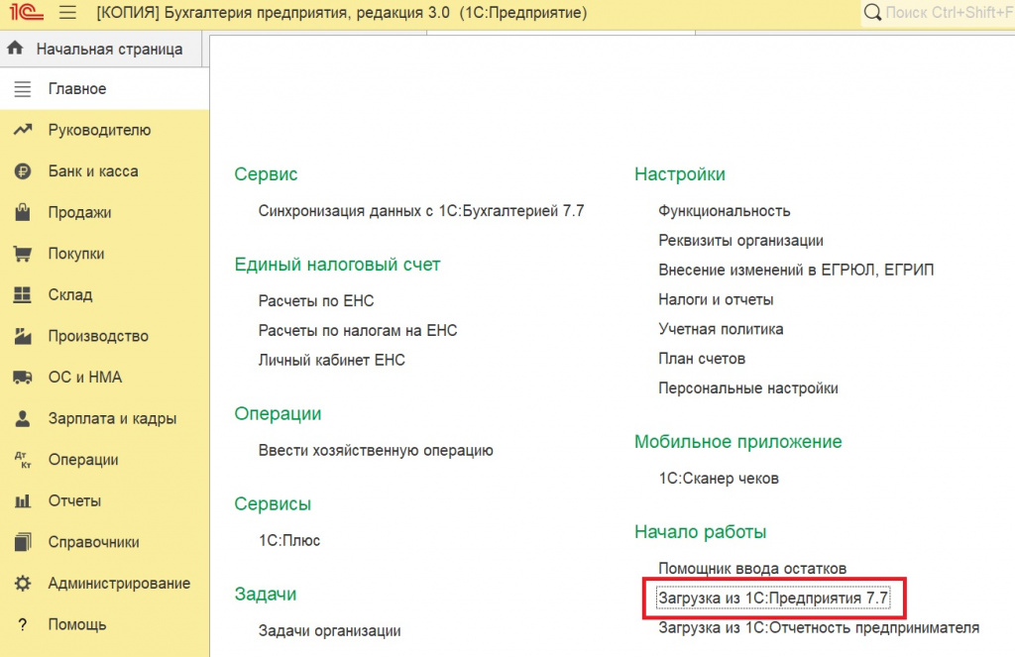Click the Отчеты bar chart icon
This screenshot has height=657, width=1015.
click(x=23, y=501)
